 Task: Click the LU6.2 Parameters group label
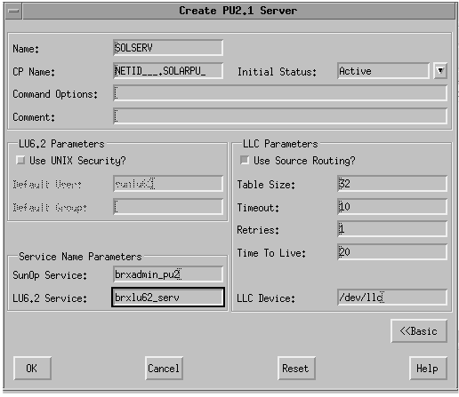click(61, 144)
